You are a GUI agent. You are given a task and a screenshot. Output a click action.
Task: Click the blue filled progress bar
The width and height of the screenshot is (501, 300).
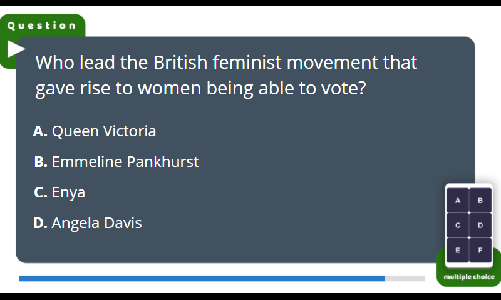(202, 278)
